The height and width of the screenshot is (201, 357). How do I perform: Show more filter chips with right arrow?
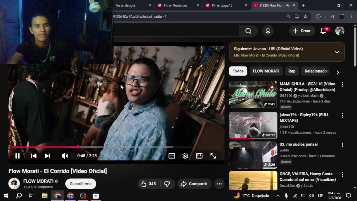tap(338, 72)
